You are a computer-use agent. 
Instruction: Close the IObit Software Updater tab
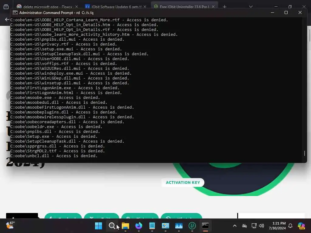pos(145,7)
